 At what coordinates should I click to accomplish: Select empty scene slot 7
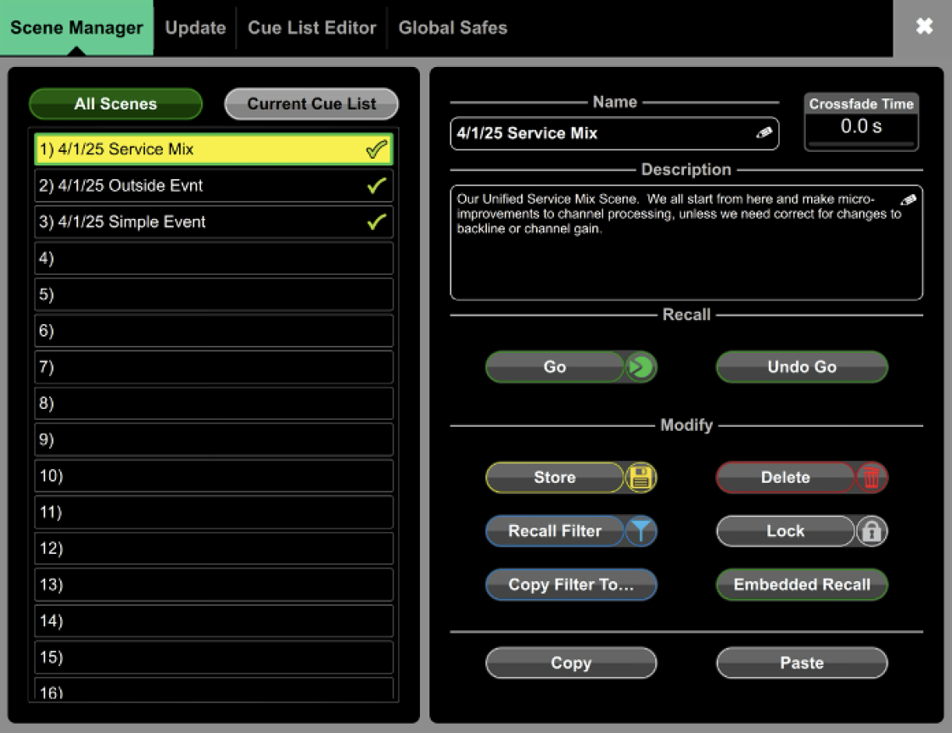[214, 367]
